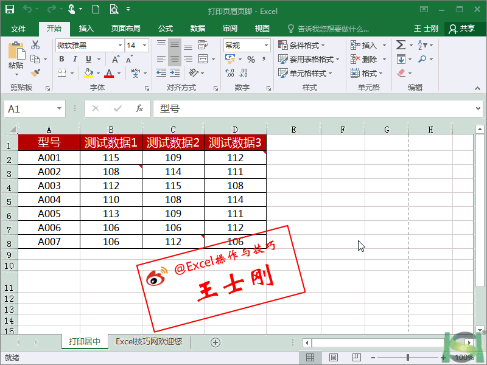This screenshot has width=487, height=365.
Task: Click the Increase Indent icon
Action: point(175,73)
